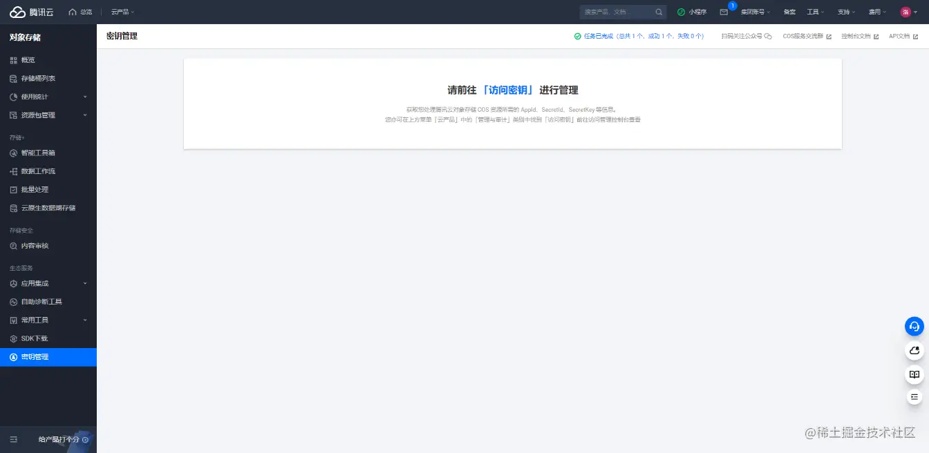Open 智能工具箱 toolbox icon
Image resolution: width=929 pixels, height=453 pixels.
pyautogui.click(x=13, y=153)
